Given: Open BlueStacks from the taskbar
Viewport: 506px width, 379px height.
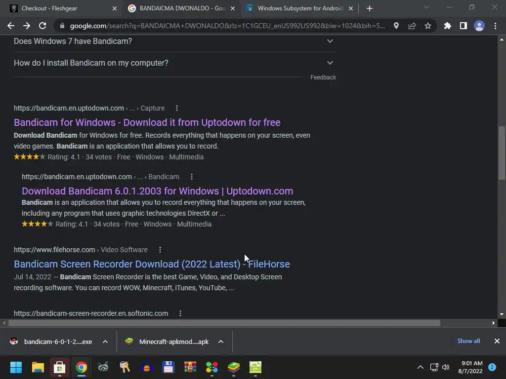Looking at the screenshot, I should click(x=234, y=367).
